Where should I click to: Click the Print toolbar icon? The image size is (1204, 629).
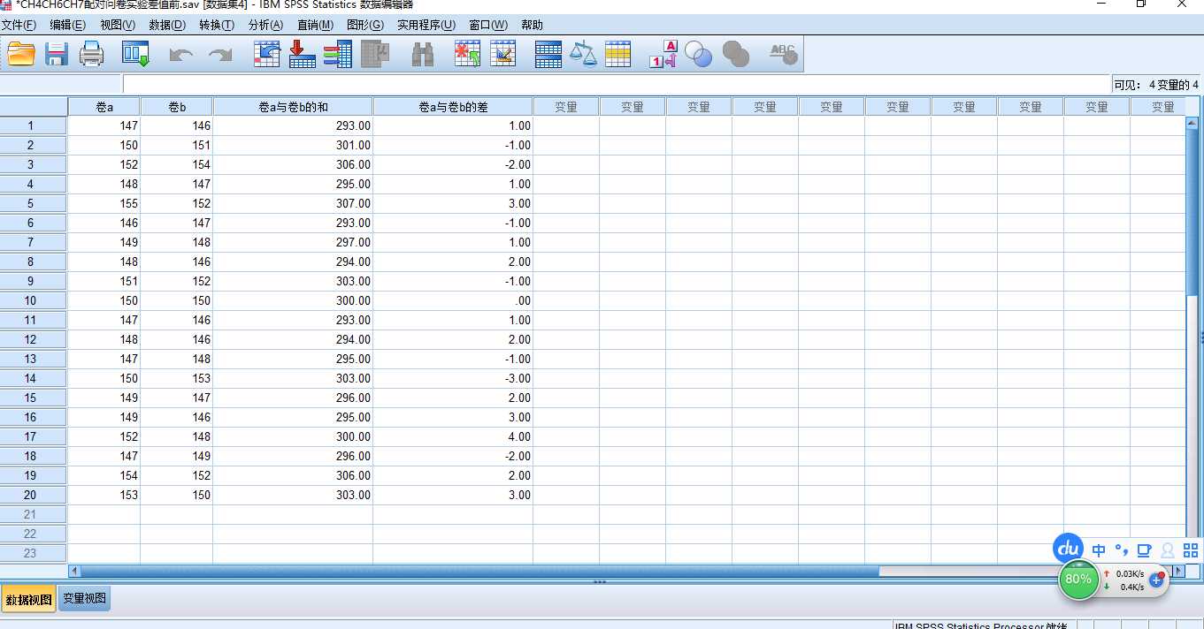pyautogui.click(x=92, y=55)
